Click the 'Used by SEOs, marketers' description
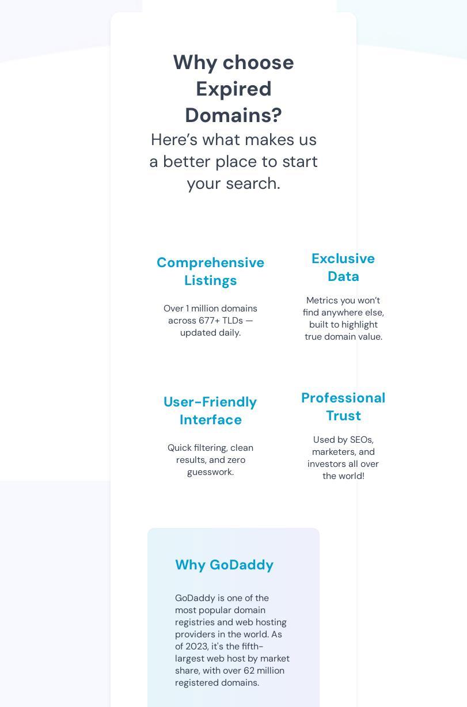Image resolution: width=467 pixels, height=707 pixels. [x=343, y=458]
